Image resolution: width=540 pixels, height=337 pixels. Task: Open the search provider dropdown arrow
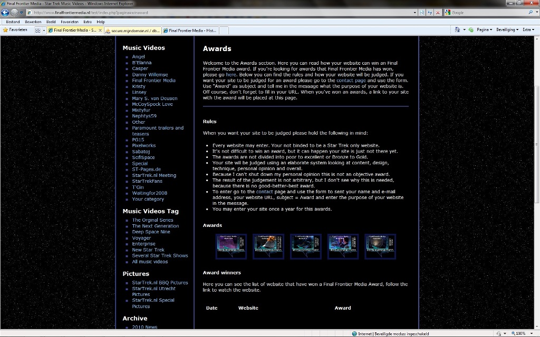point(536,13)
